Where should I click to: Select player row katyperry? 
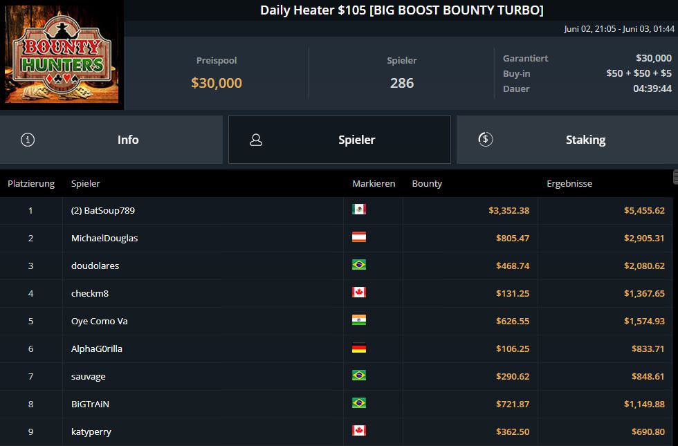336,431
